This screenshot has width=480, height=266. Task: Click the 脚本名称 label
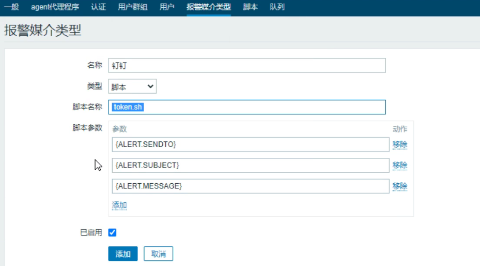coord(87,107)
